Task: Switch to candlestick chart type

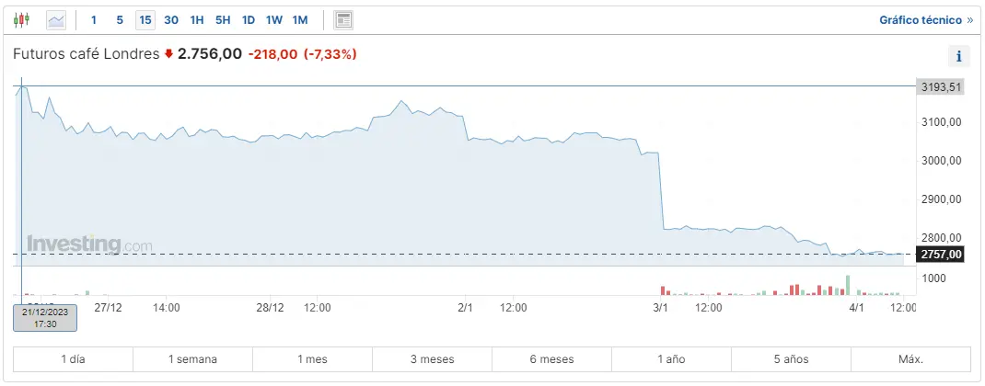Action: tap(22, 19)
